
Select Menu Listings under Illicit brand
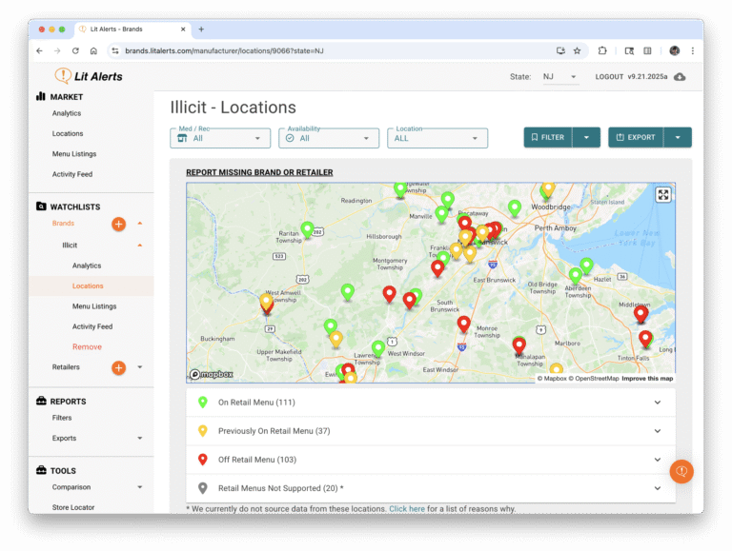pyautogui.click(x=94, y=306)
